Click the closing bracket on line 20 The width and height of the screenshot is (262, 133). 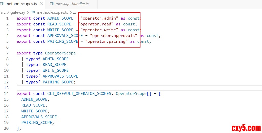(x=18, y=128)
